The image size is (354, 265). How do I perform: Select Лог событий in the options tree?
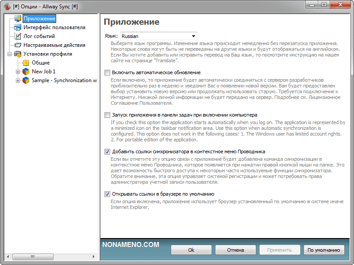pos(39,36)
